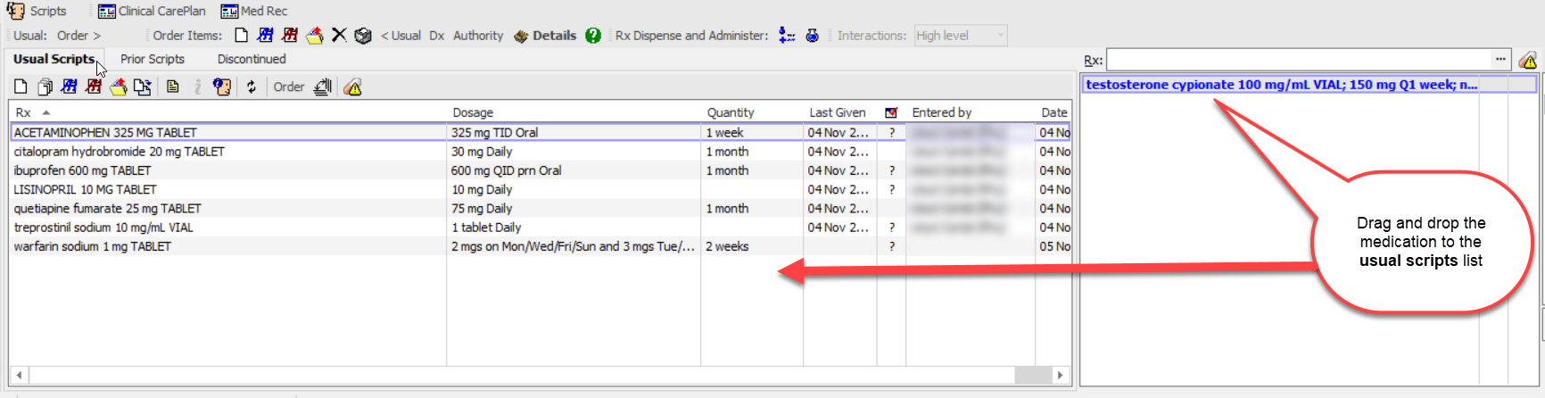The width and height of the screenshot is (1545, 398).
Task: Click the pill warning icon beside Rx field
Action: (x=1528, y=61)
